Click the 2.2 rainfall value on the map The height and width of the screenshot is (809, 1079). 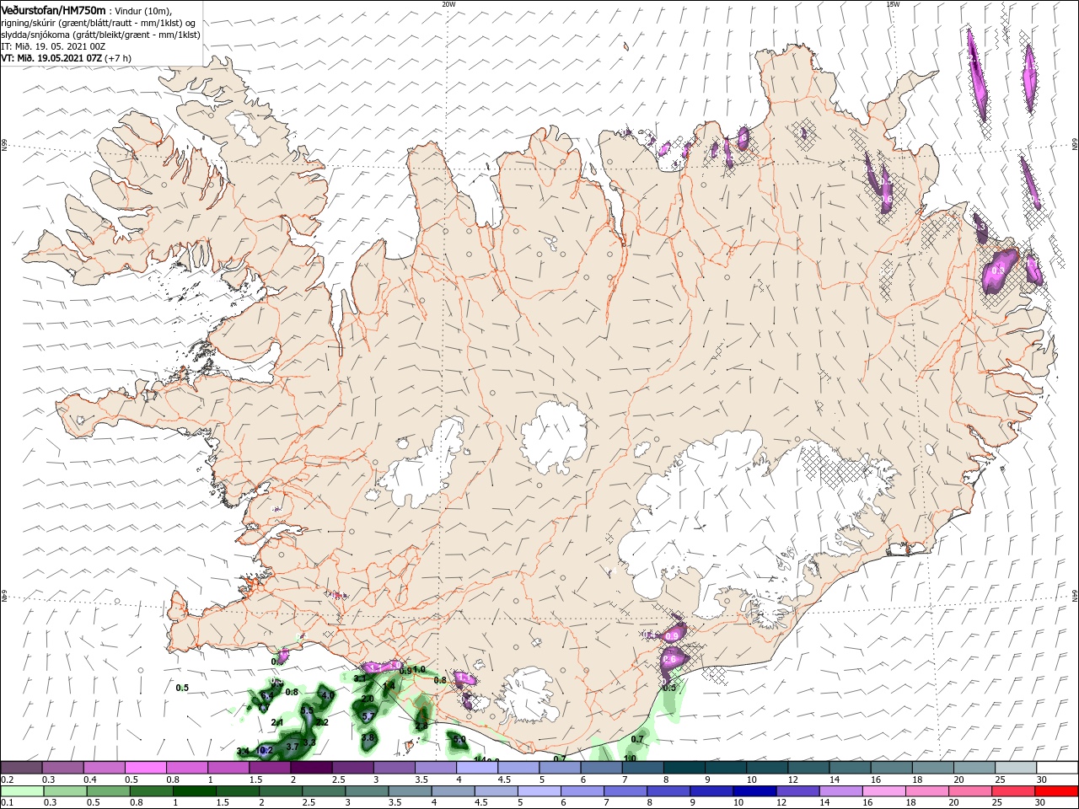click(322, 722)
